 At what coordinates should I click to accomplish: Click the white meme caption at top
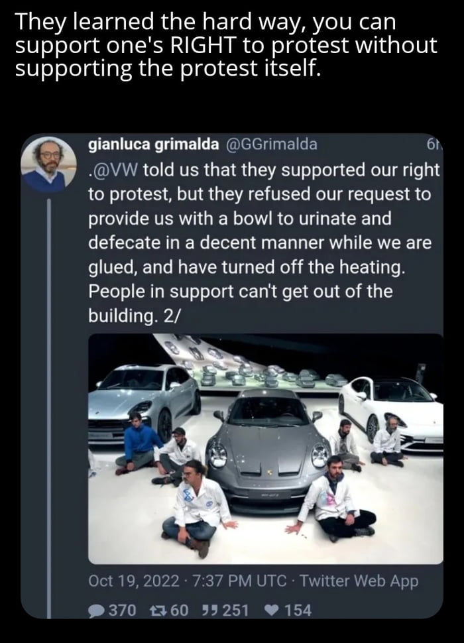[225, 44]
